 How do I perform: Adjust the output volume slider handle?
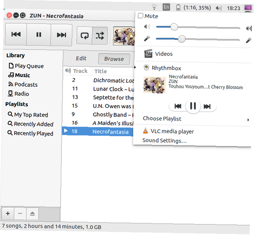point(174,27)
